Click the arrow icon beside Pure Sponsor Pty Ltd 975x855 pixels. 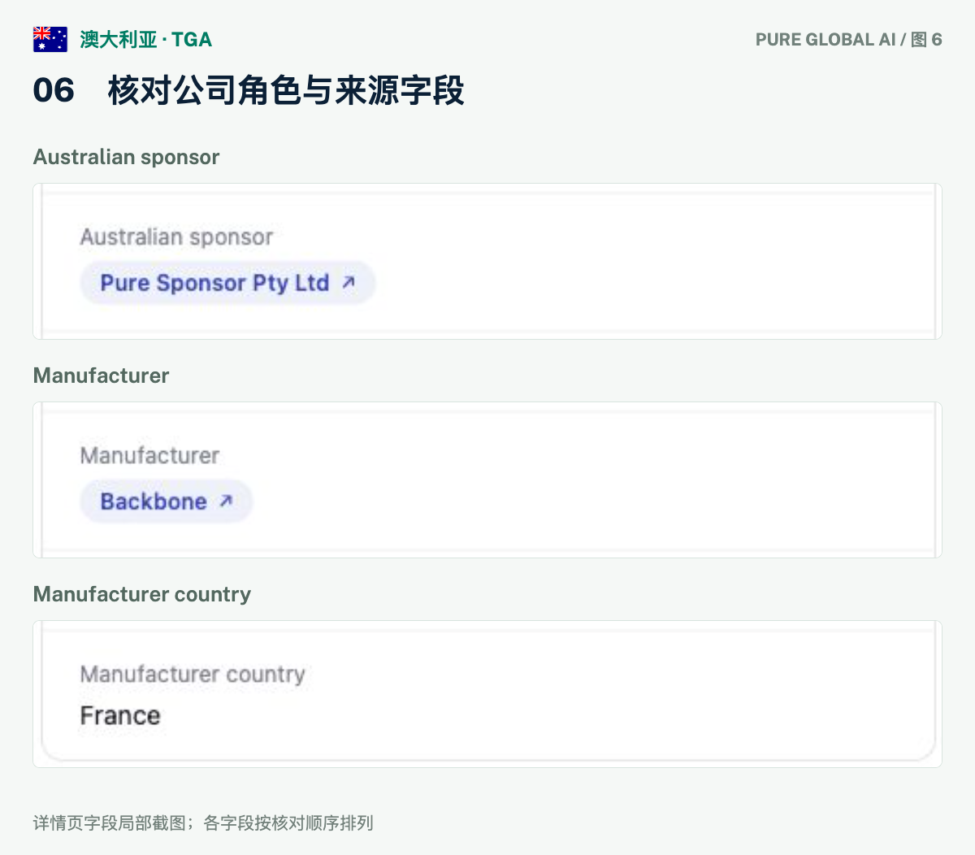[x=349, y=283]
